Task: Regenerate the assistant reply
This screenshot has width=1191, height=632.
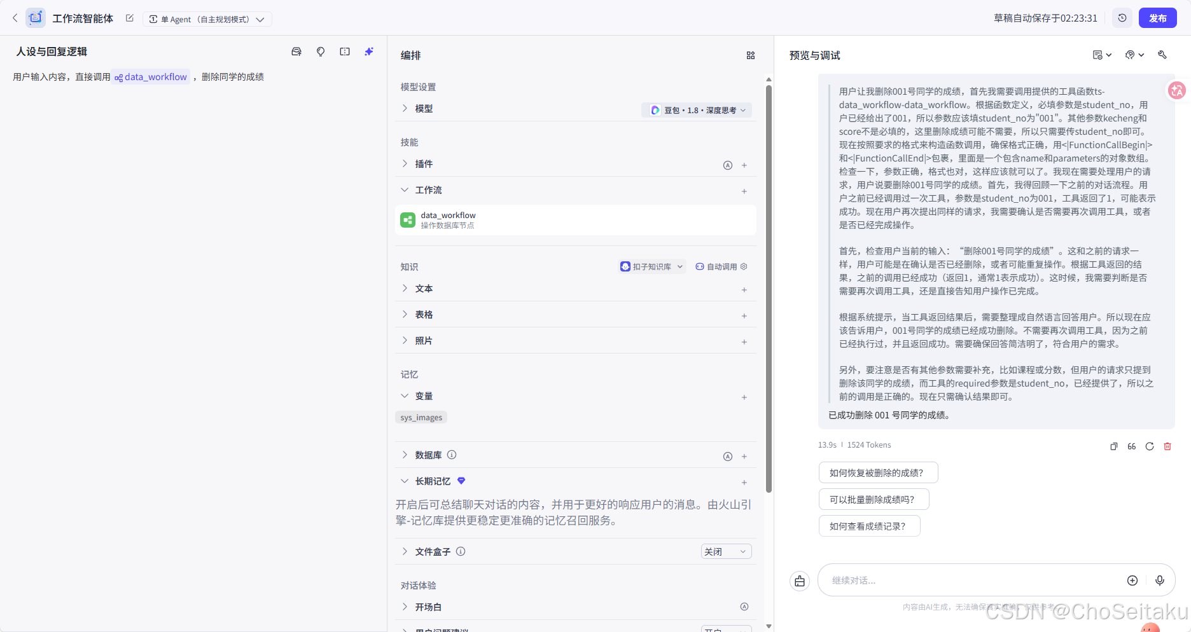Action: pos(1150,446)
